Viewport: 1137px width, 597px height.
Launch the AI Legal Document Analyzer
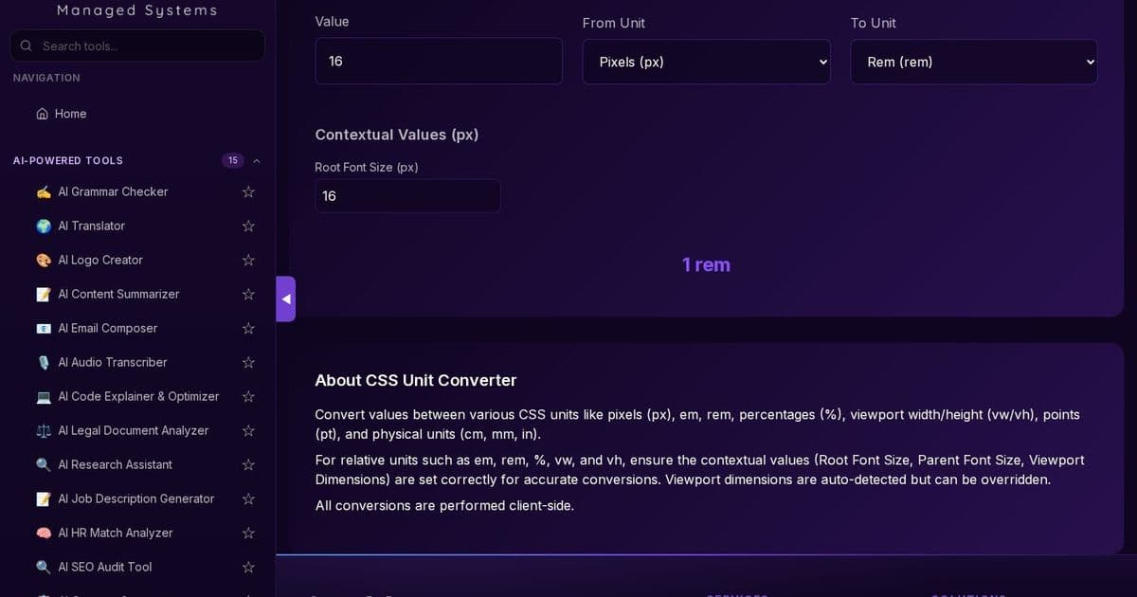click(x=133, y=430)
